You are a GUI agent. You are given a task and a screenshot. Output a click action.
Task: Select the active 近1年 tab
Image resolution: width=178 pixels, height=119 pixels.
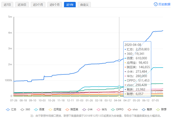70,5
